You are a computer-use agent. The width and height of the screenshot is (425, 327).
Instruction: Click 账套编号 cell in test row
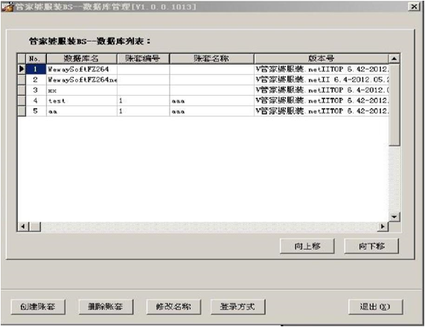144,100
